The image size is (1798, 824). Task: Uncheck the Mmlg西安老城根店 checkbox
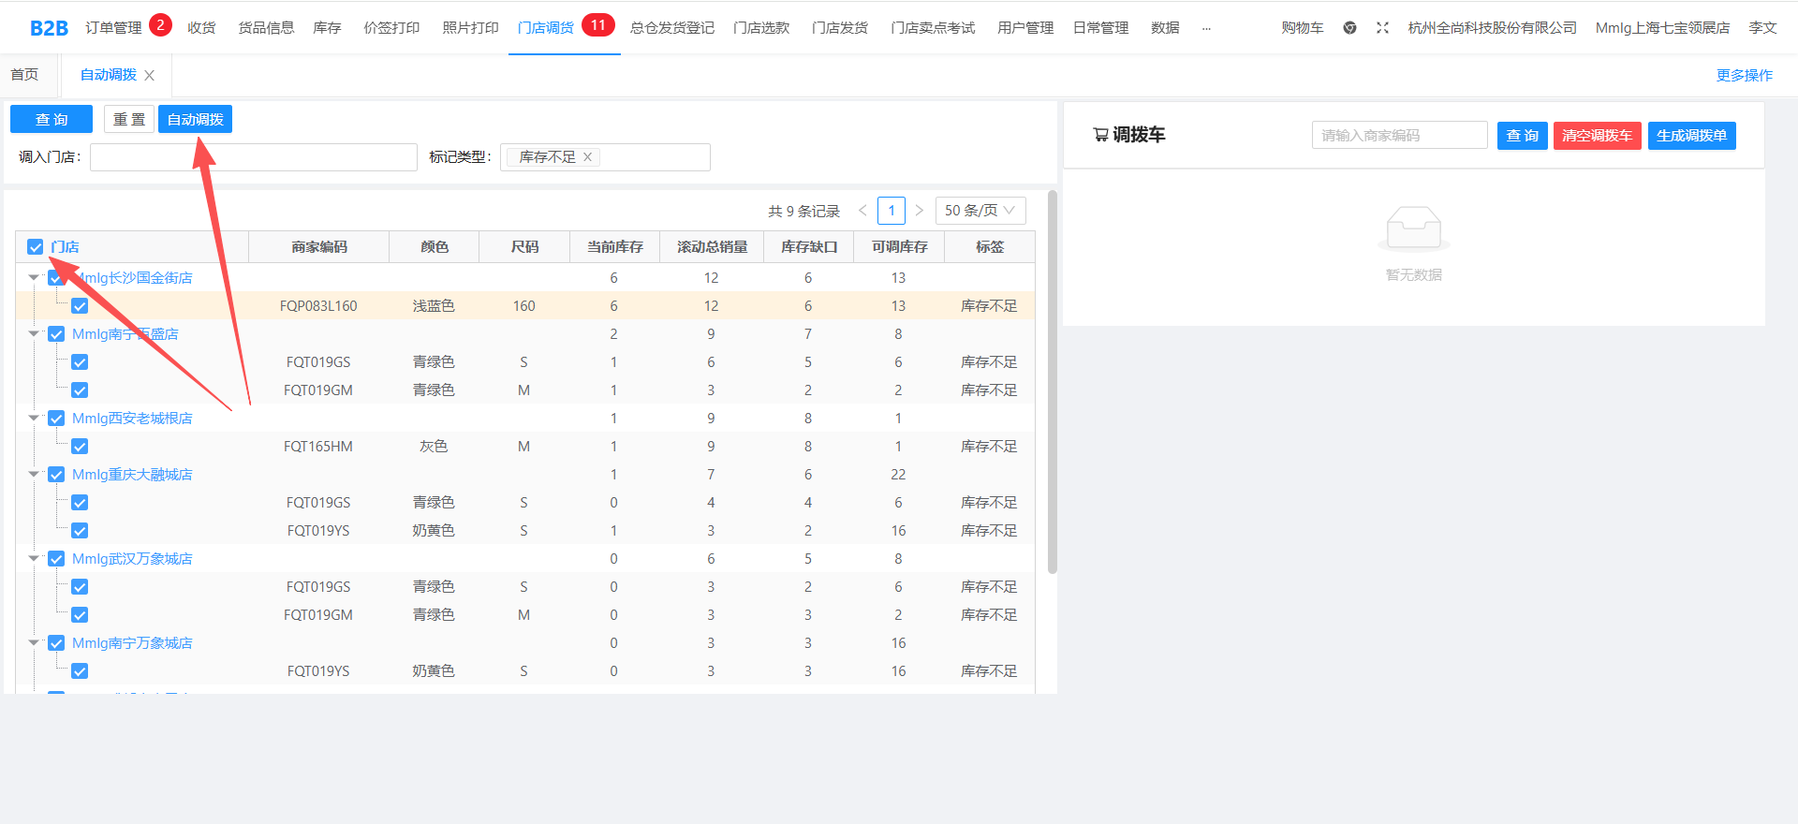click(x=56, y=419)
